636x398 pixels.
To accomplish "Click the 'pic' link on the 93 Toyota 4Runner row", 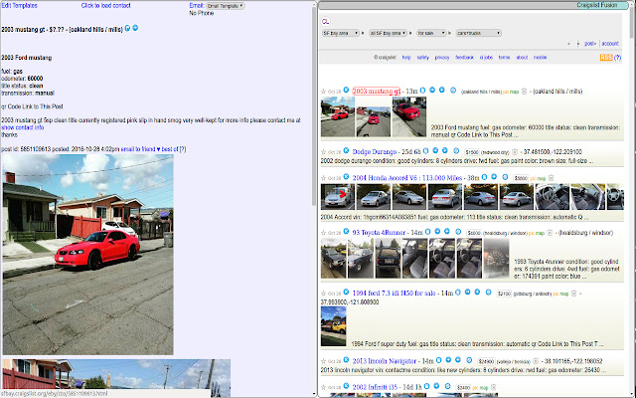I will pos(532,233).
